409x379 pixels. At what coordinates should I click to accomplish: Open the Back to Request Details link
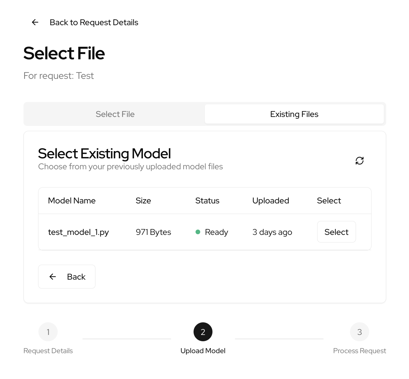point(94,22)
